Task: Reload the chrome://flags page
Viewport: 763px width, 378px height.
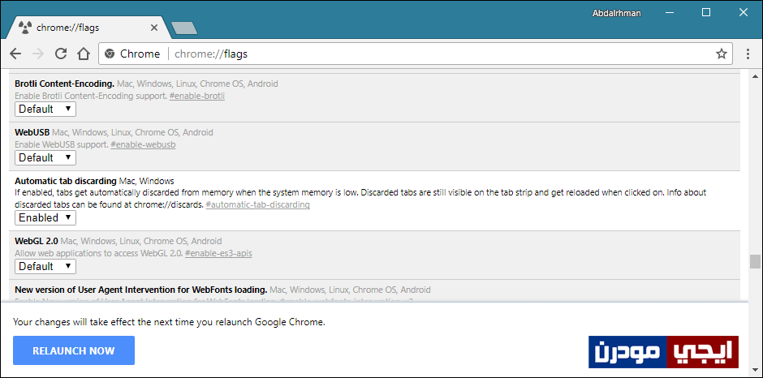Action: pos(60,54)
